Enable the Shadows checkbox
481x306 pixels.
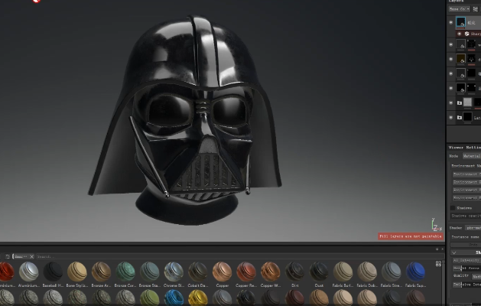point(453,208)
